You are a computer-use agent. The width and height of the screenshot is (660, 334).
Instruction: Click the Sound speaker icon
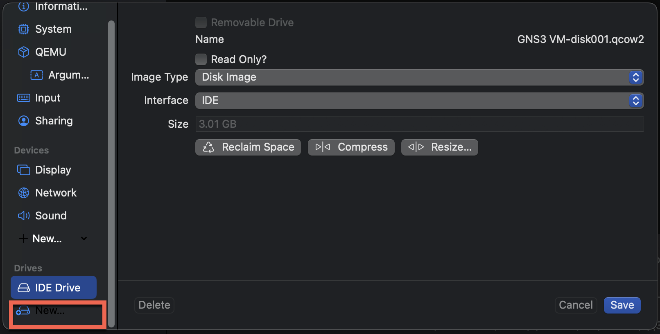[x=24, y=216]
